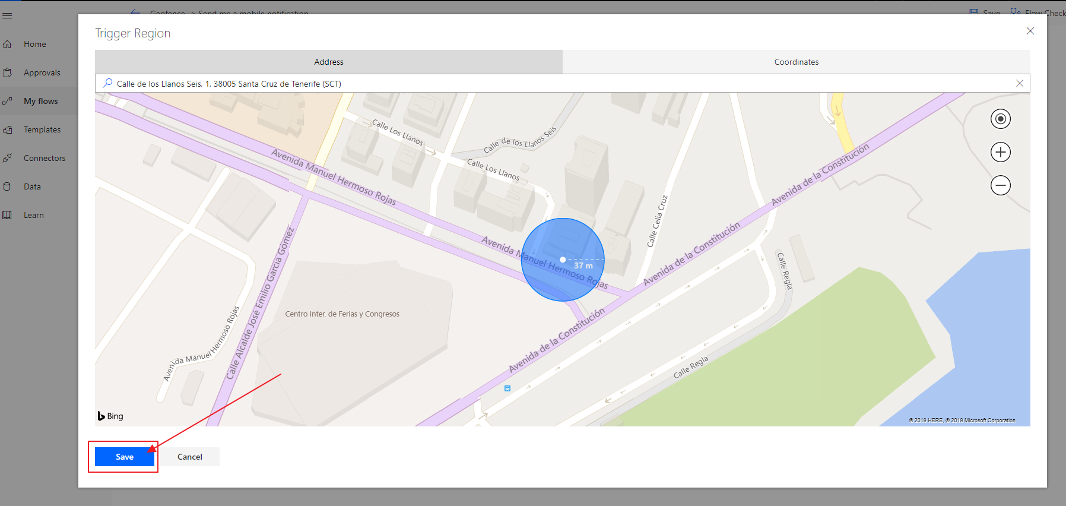
Task: Select the Address tab
Action: click(x=329, y=62)
